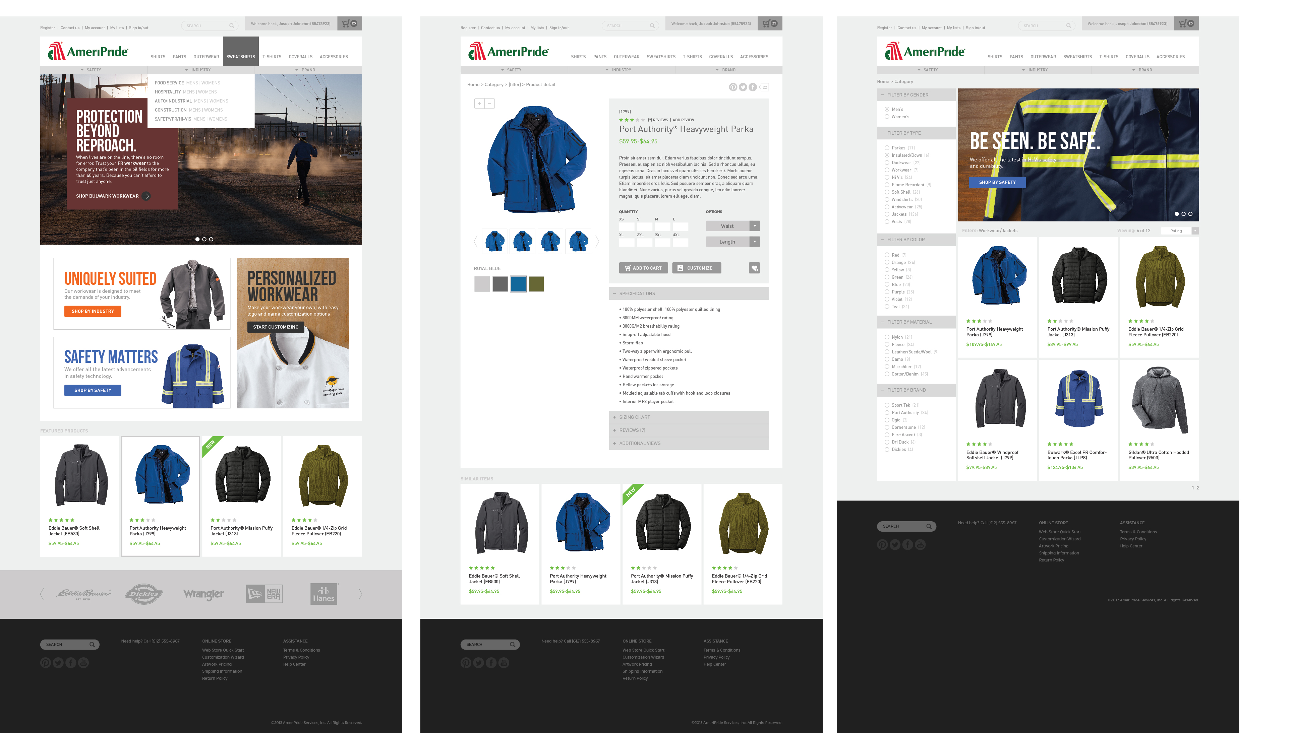1294x733 pixels.
Task: Open the Rating sort dropdown on category page
Action: click(x=1180, y=231)
